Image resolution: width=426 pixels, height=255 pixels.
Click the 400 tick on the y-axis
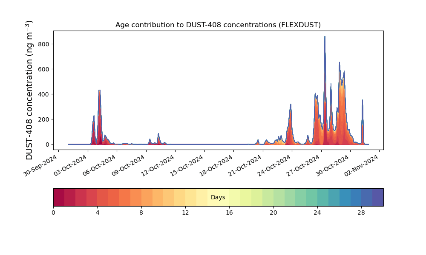43,94
